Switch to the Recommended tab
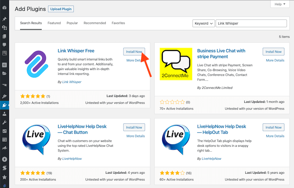294x188 pixels. point(95,23)
